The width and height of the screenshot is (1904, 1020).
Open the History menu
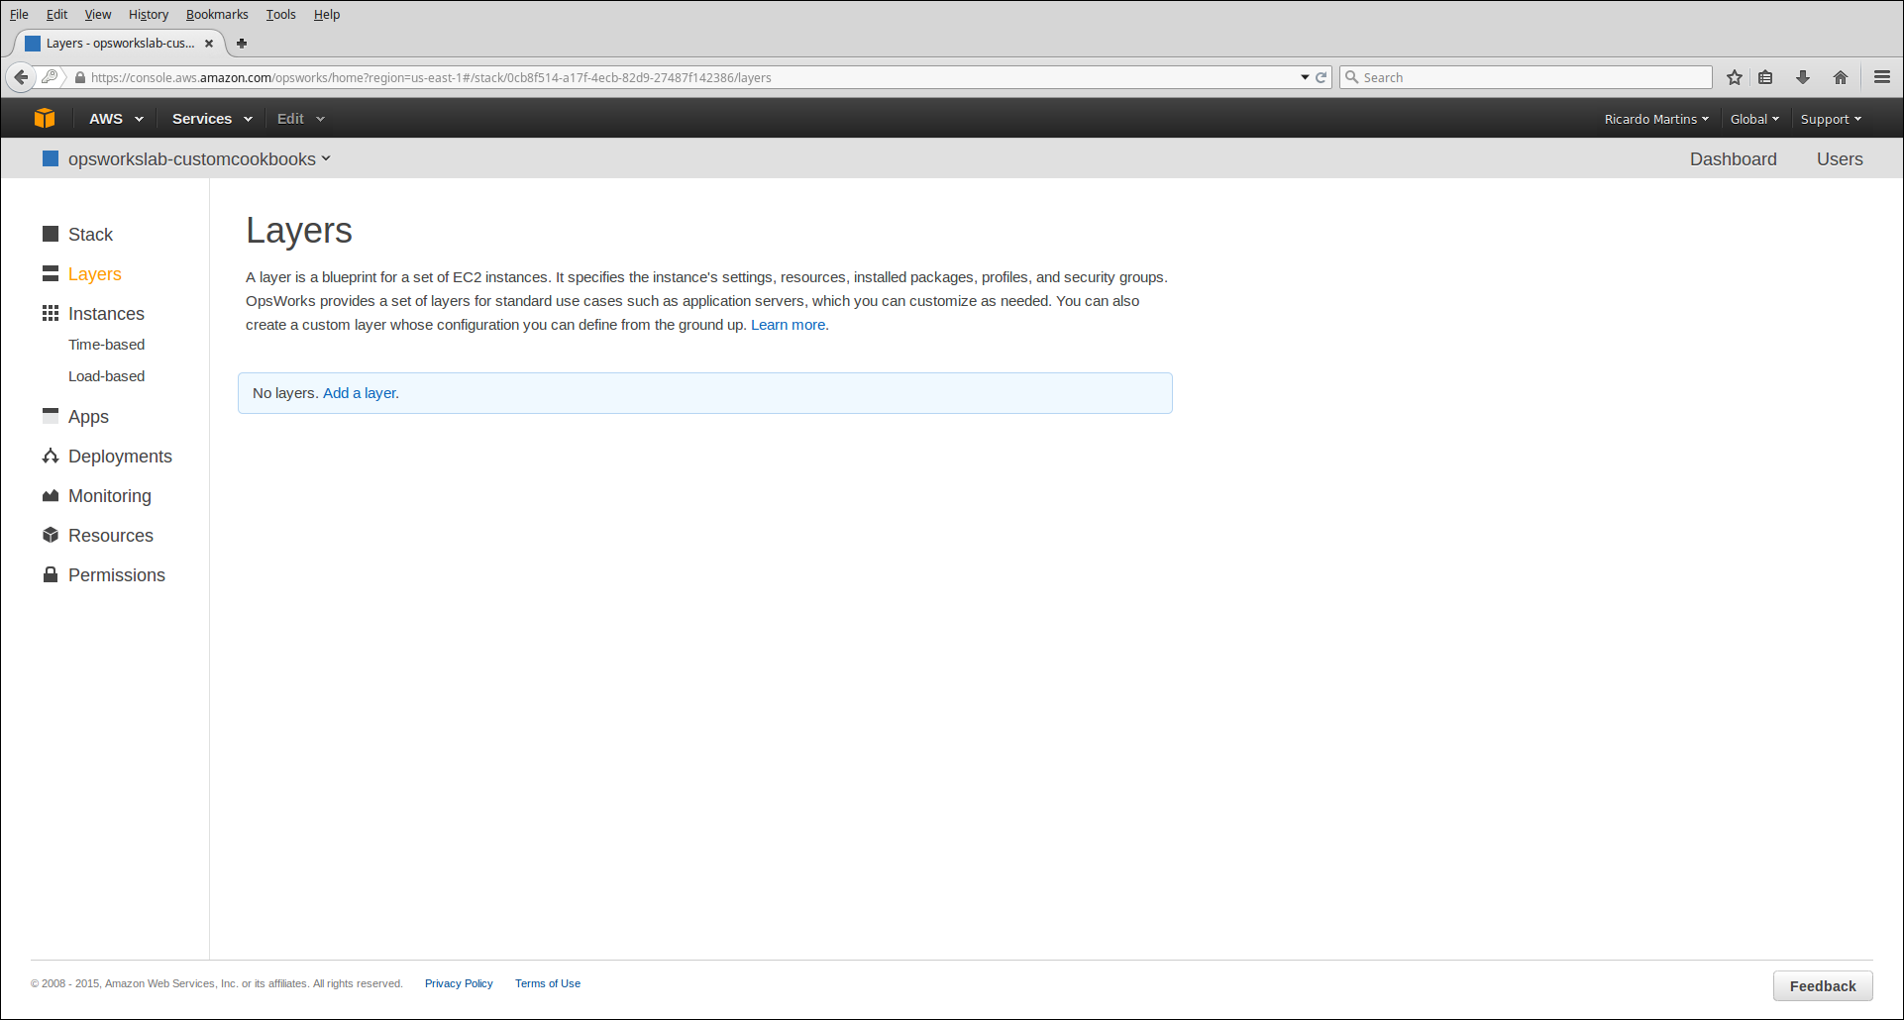[149, 15]
